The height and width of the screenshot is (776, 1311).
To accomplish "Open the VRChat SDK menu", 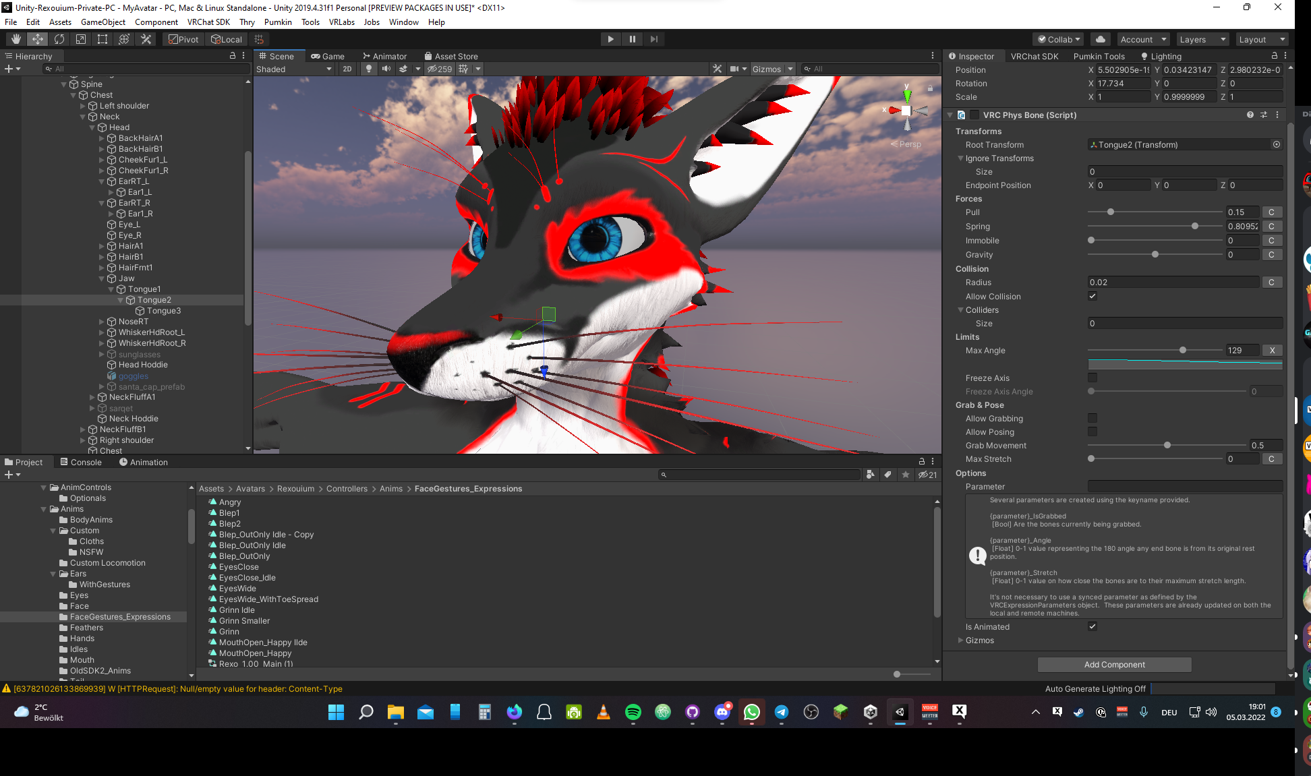I will click(208, 22).
